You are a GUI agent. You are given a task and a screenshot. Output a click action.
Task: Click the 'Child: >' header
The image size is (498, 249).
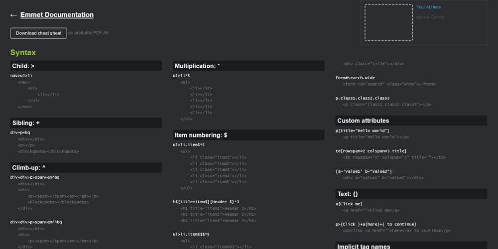pyautogui.click(x=86, y=66)
